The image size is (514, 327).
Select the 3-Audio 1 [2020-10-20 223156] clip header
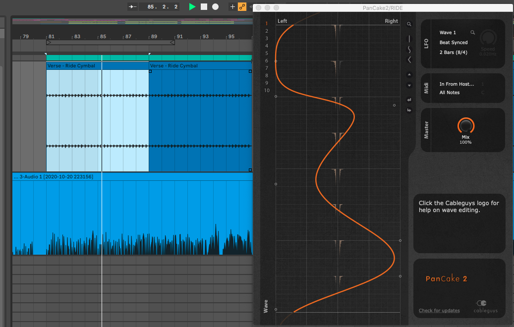(132, 176)
